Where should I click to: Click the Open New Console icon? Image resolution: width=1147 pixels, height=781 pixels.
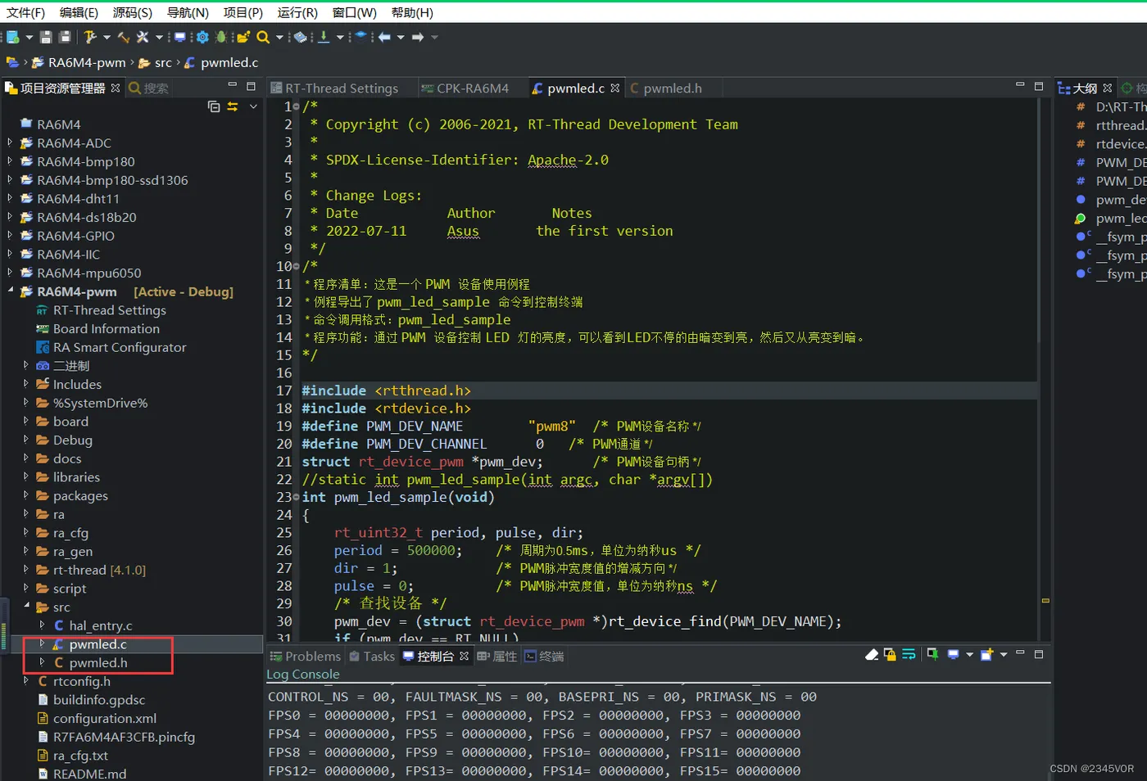point(987,654)
